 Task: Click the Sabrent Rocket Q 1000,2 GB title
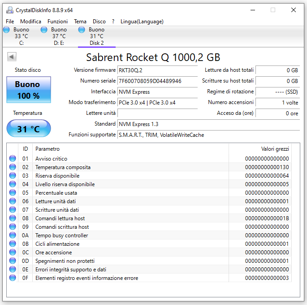tap(153, 57)
